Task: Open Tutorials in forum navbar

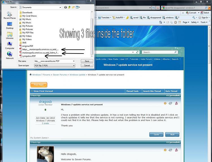Action: click(134, 59)
